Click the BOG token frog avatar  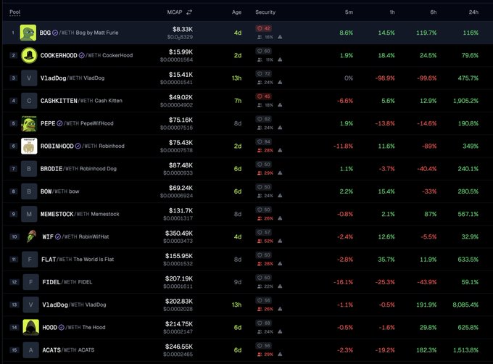pyautogui.click(x=28, y=33)
